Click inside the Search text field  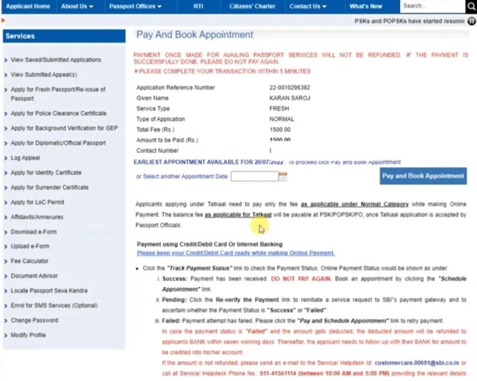click(433, 6)
